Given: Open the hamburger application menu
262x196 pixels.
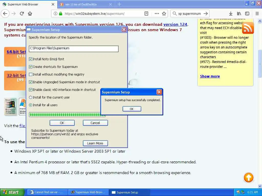Looking at the screenshot, I should tap(257, 14).
